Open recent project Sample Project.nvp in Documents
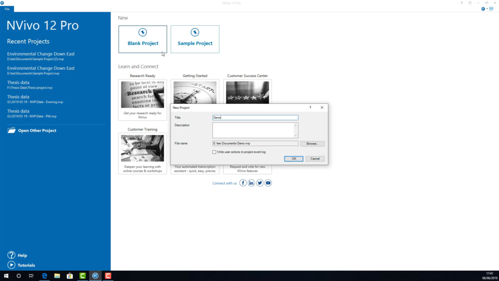The width and height of the screenshot is (499, 281). coord(41,70)
